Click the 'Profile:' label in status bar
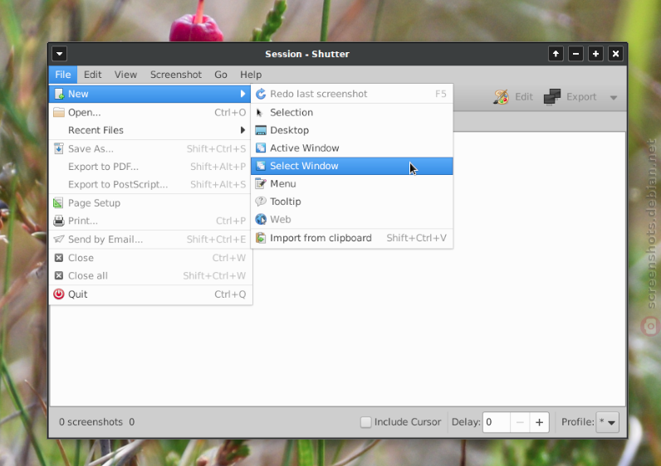661x466 pixels. tap(577, 422)
